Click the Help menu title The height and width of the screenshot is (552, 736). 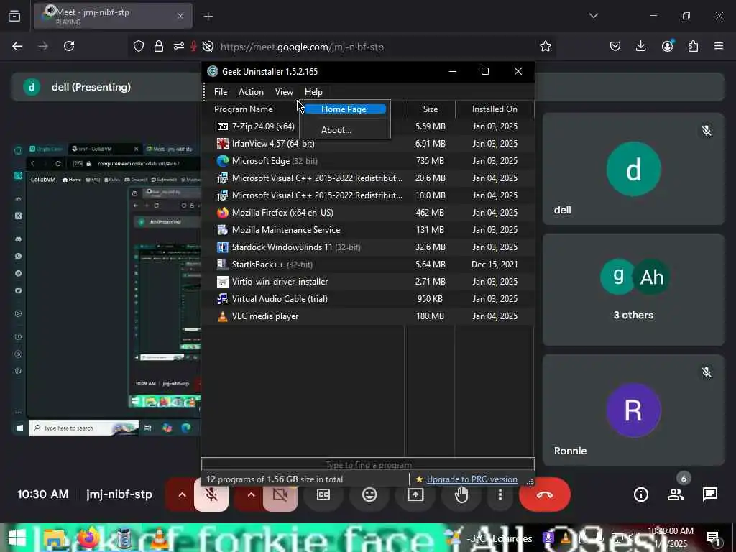tap(313, 92)
